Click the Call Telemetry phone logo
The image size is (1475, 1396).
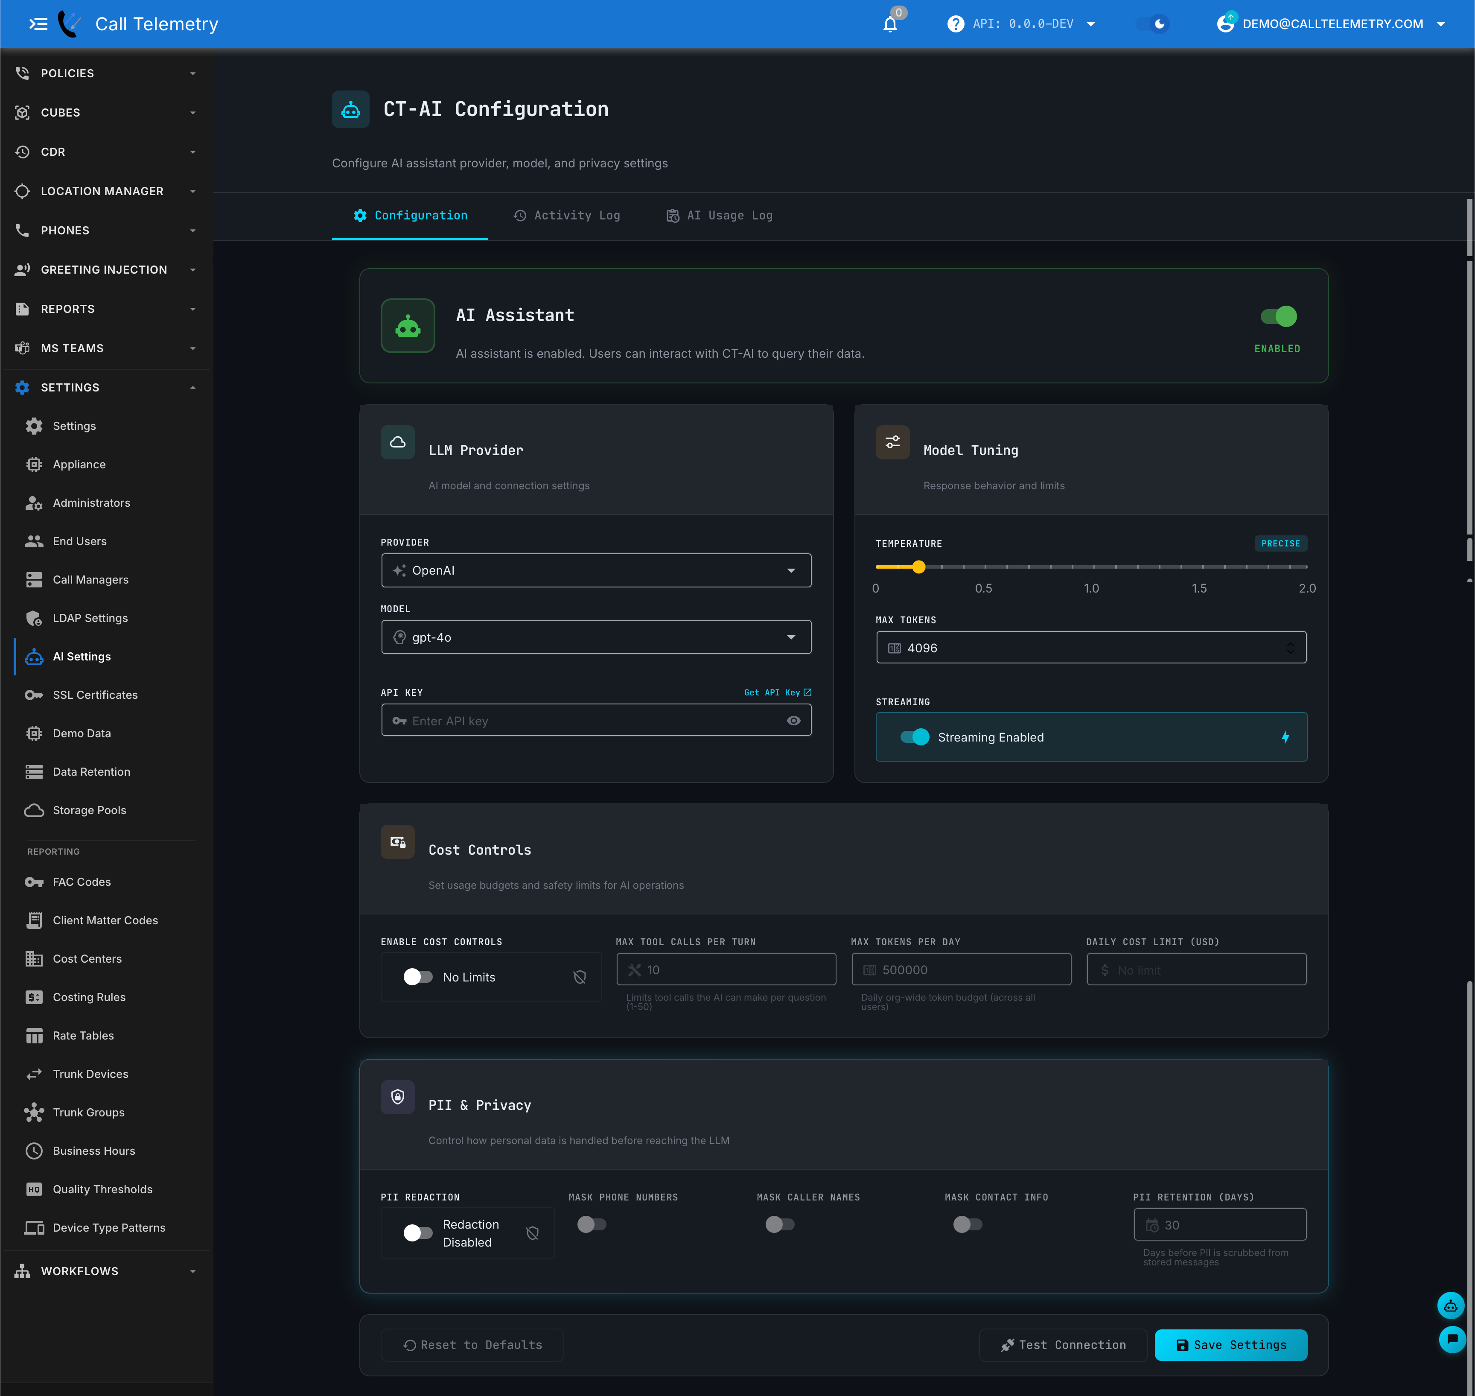click(x=70, y=24)
